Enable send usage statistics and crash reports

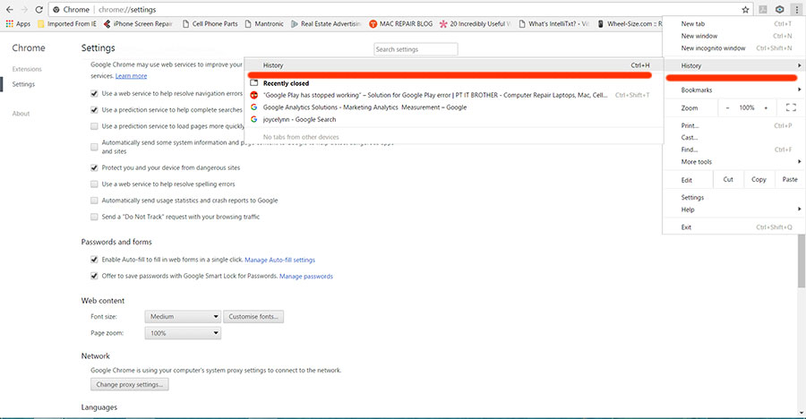pyautogui.click(x=94, y=201)
